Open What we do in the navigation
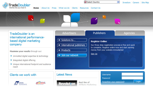The height and width of the screenshot is (90, 153). coord(64,8)
